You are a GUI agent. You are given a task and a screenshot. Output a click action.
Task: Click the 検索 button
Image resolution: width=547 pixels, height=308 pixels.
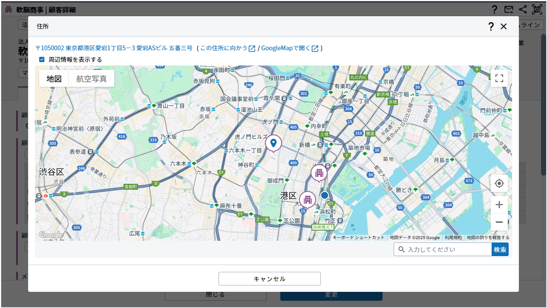(500, 250)
